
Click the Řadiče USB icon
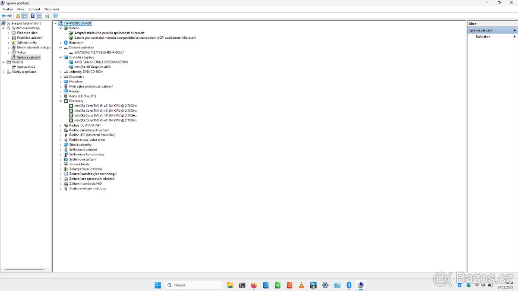66,135
